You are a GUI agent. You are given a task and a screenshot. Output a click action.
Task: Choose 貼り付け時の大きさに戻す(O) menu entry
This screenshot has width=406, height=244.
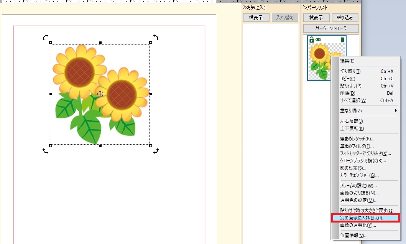point(366,210)
